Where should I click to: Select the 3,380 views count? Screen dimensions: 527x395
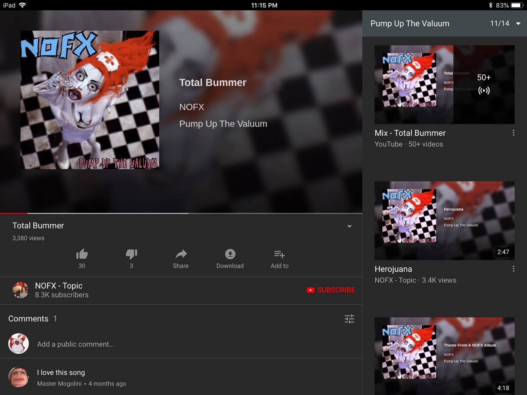pos(28,238)
